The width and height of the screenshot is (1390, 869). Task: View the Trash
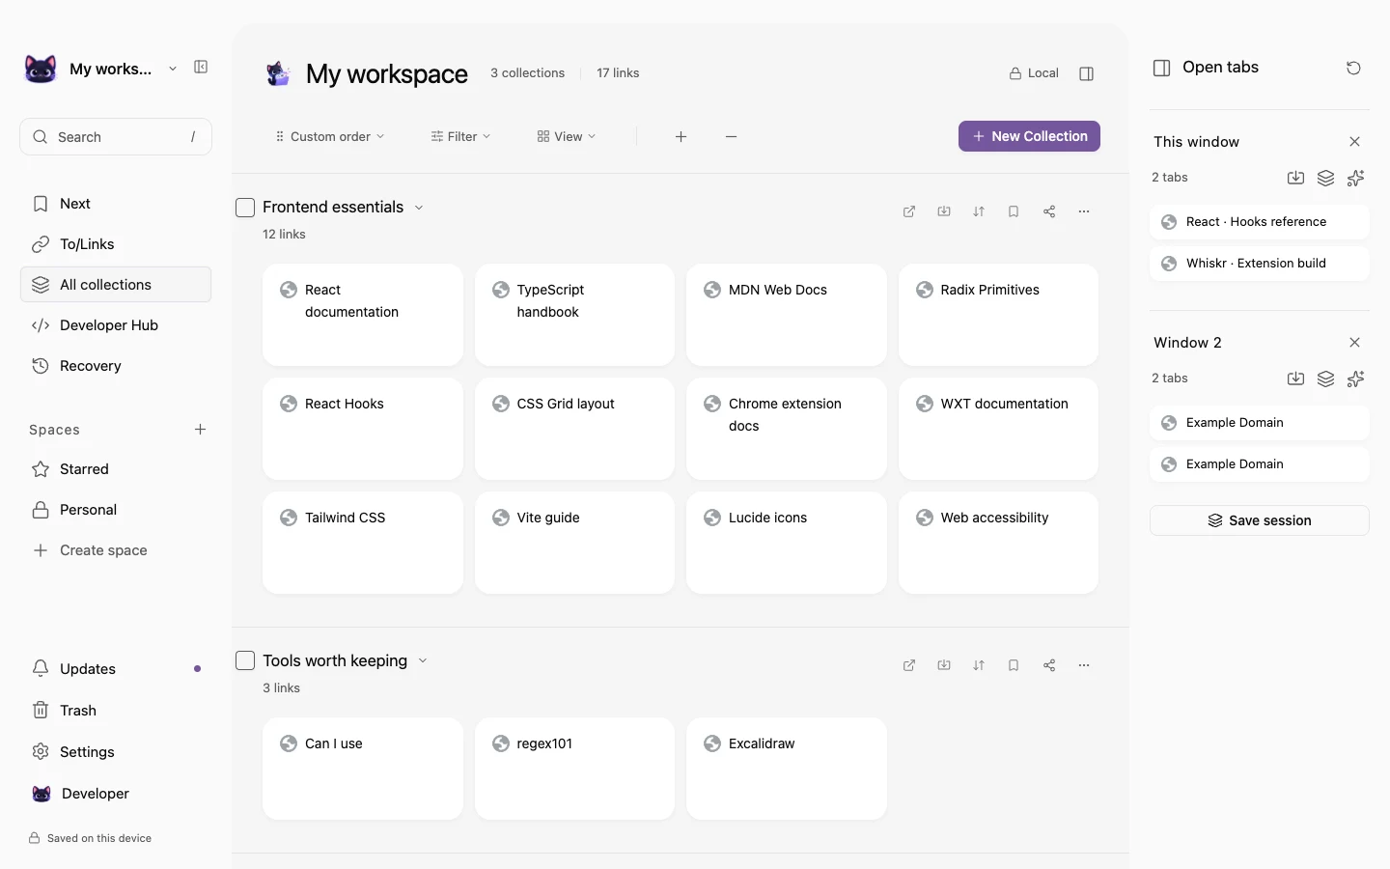click(116, 711)
